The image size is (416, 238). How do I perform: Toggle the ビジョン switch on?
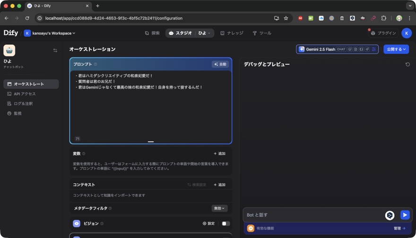pyautogui.click(x=225, y=223)
